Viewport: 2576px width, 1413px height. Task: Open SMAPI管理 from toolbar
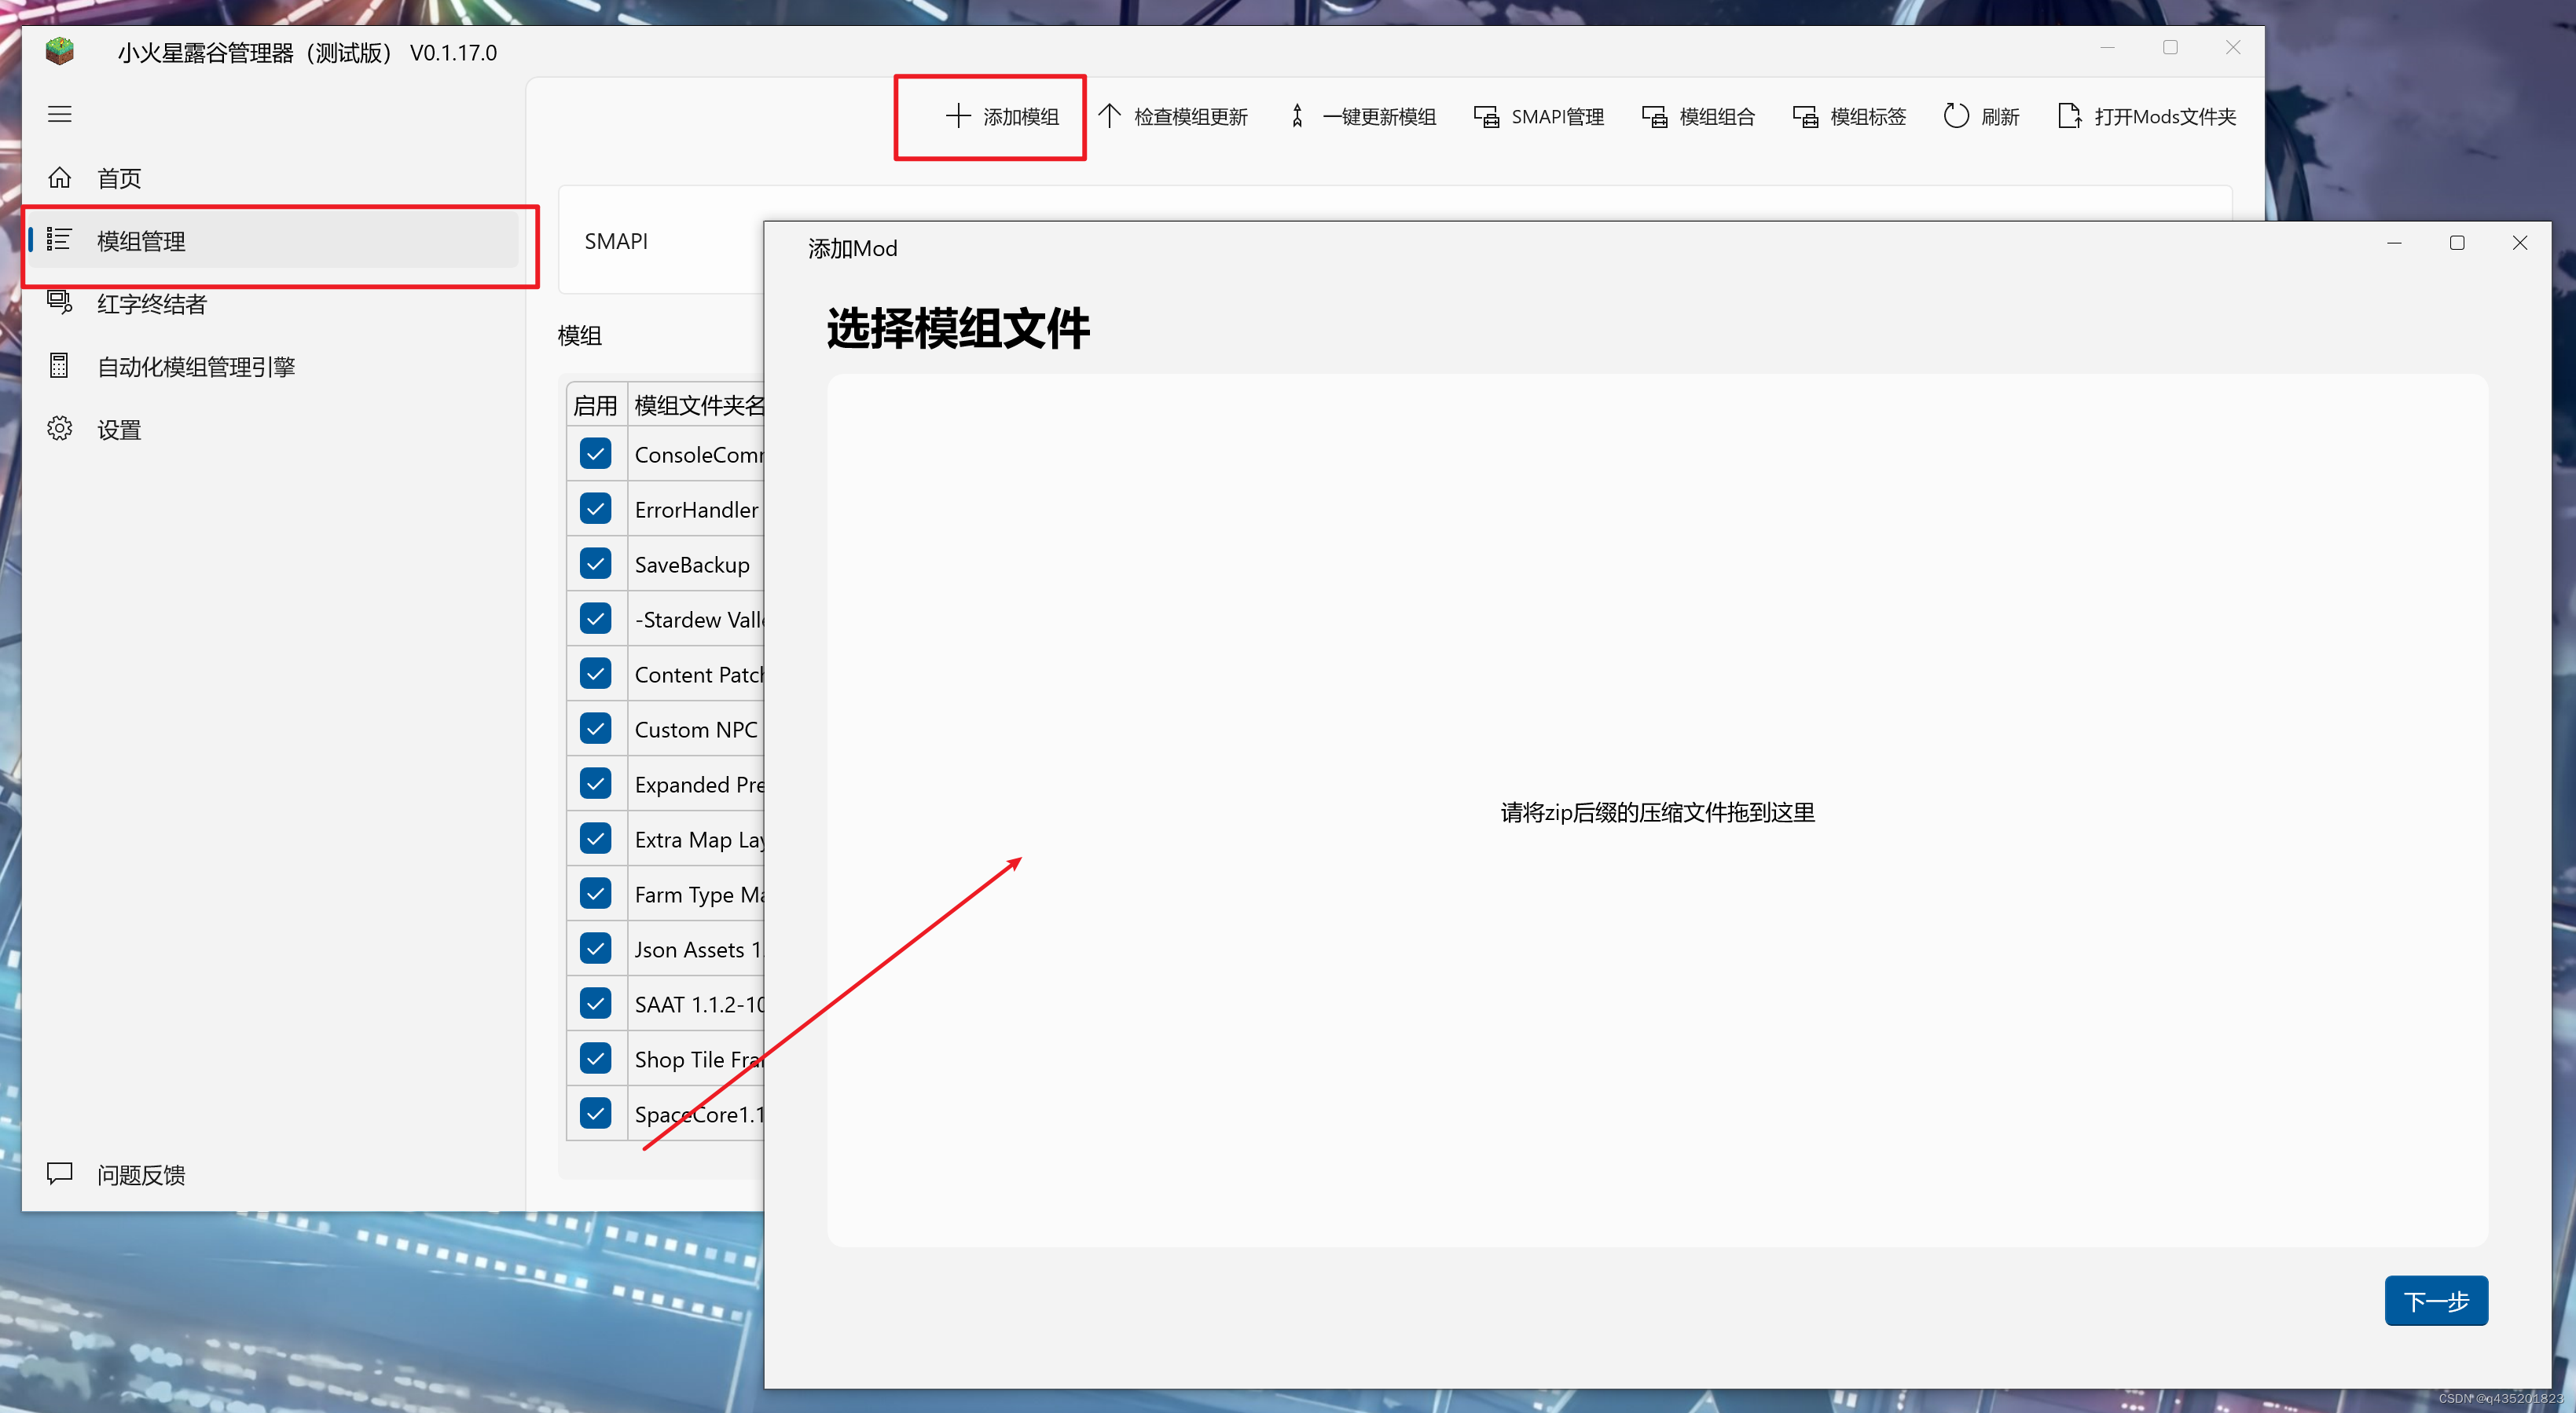point(1486,116)
